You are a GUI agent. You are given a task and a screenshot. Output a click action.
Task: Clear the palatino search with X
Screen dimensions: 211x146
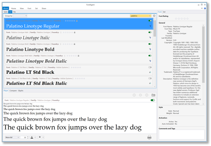[150, 16]
